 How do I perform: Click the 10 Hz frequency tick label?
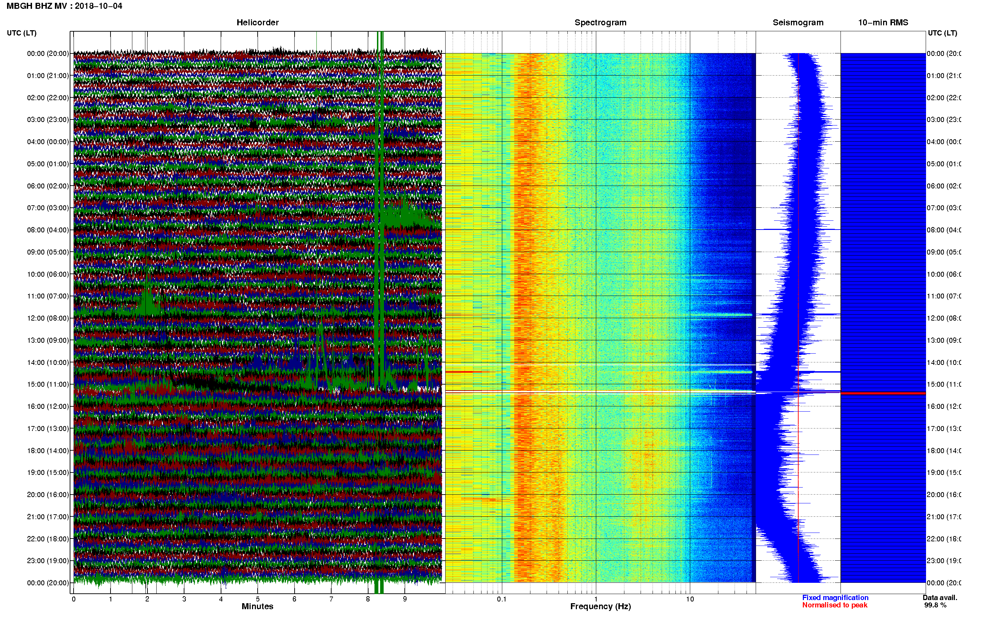[690, 599]
